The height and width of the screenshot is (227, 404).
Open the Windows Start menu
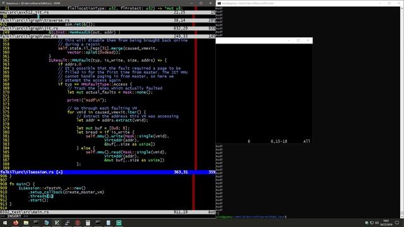5,223
